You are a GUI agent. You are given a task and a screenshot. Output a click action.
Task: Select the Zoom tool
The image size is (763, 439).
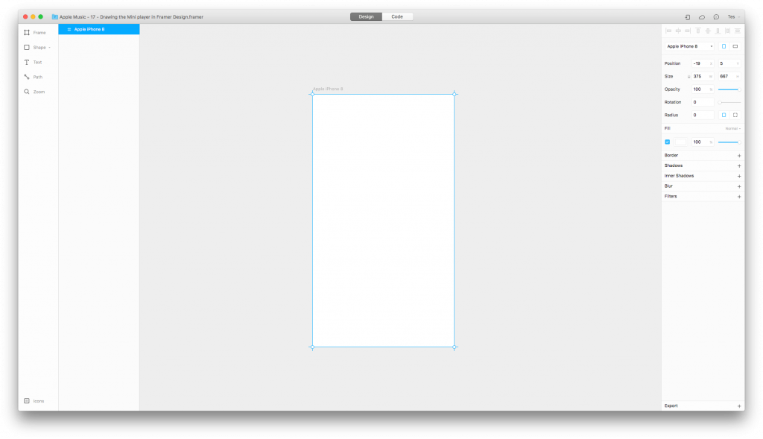point(34,92)
